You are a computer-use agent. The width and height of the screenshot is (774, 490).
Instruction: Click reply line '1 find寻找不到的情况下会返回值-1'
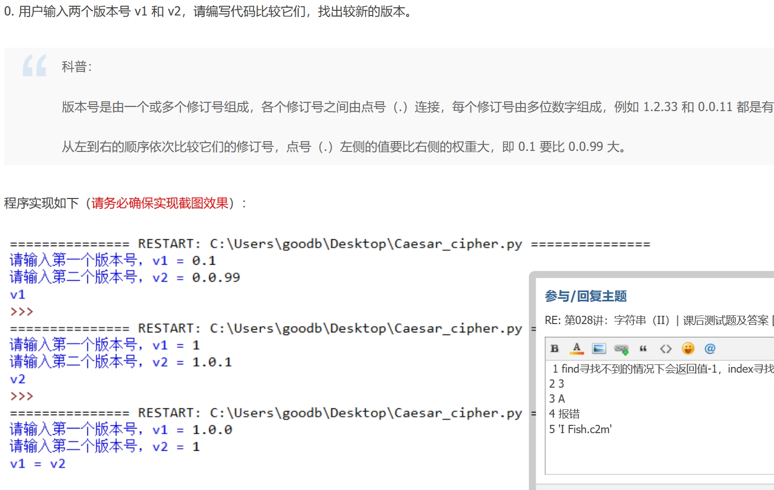pyautogui.click(x=662, y=369)
